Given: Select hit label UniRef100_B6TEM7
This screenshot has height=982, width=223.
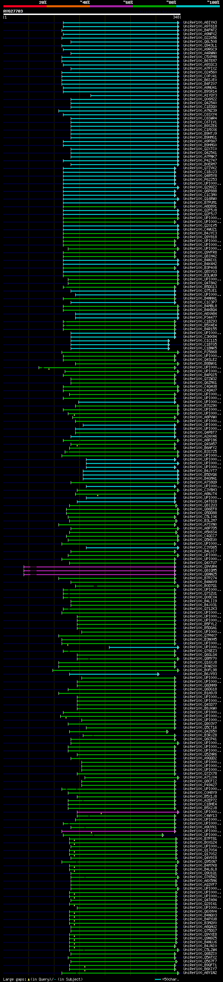Looking at the screenshot, I should (200, 61).
